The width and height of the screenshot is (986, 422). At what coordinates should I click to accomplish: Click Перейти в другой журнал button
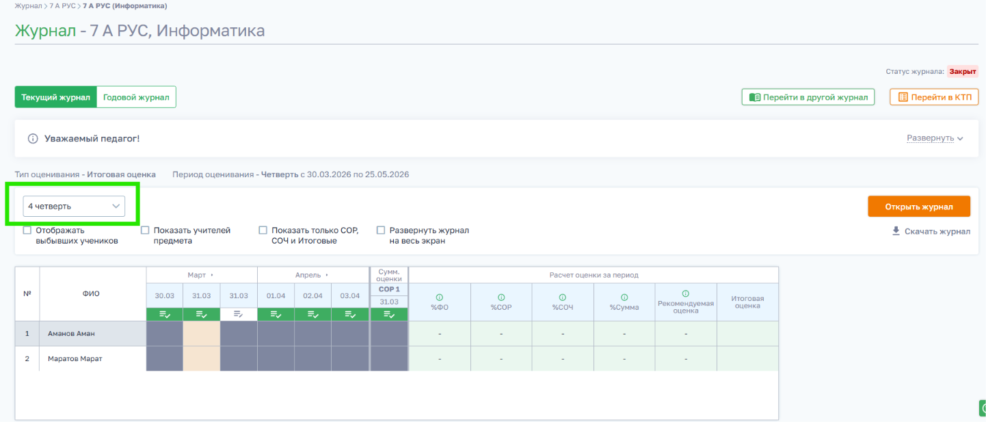pos(808,97)
